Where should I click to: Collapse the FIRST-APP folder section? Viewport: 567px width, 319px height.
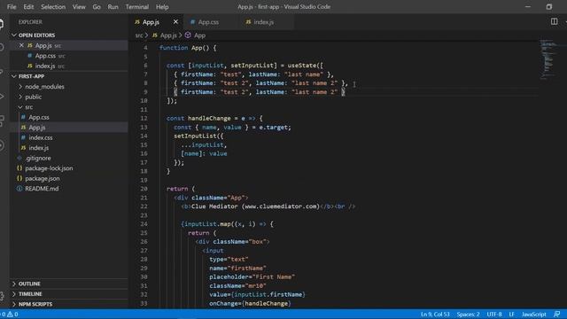point(32,76)
